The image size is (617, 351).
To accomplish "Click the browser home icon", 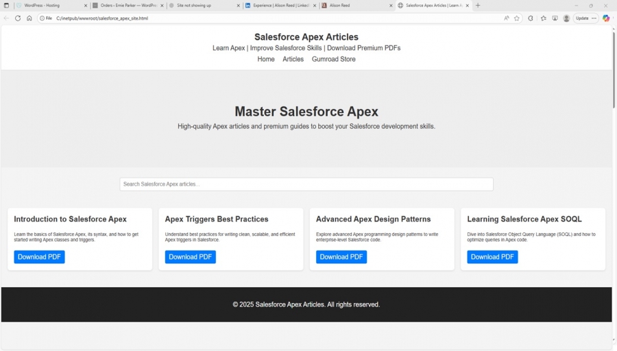I will (29, 19).
